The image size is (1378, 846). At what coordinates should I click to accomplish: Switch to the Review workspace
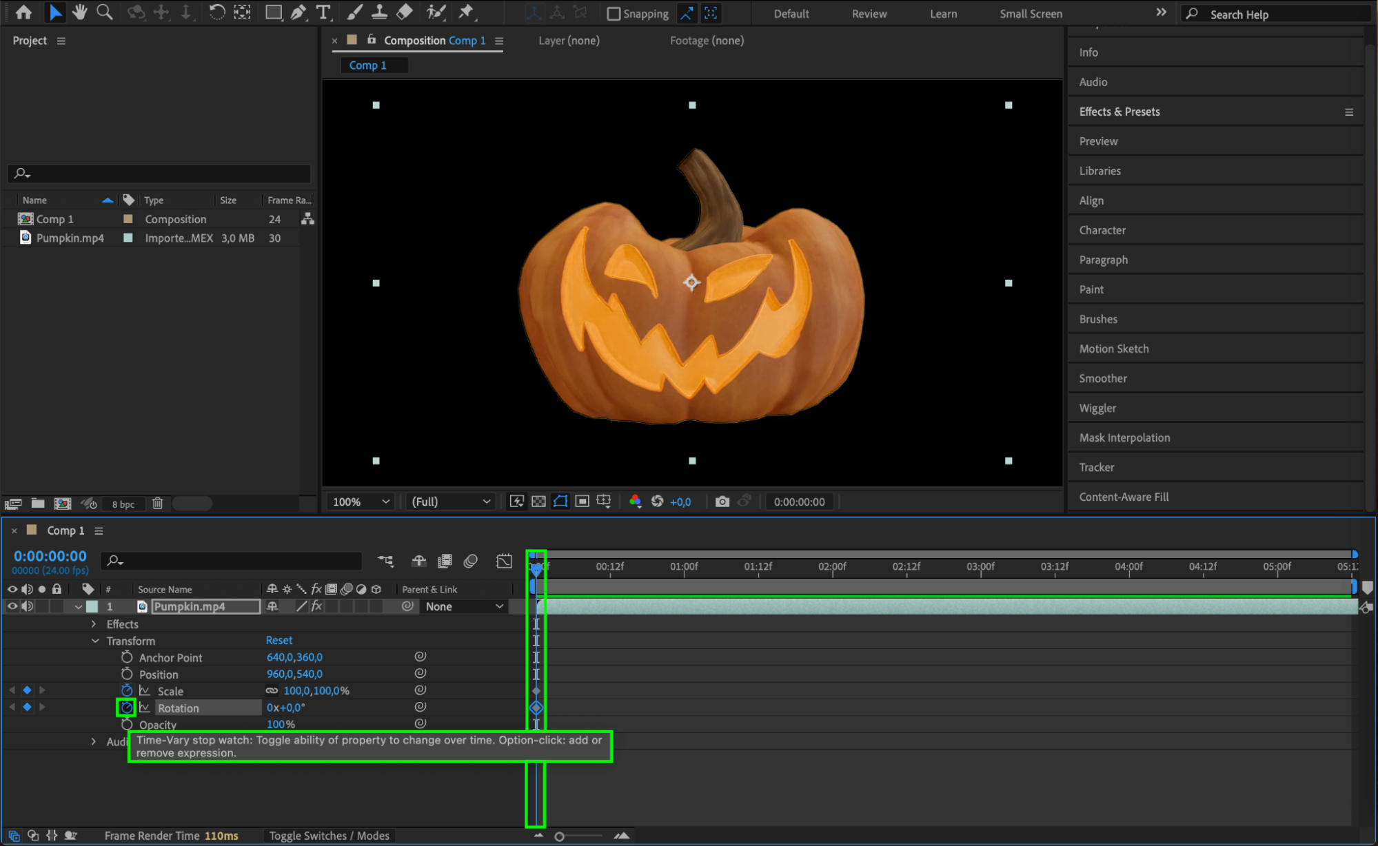pyautogui.click(x=869, y=14)
